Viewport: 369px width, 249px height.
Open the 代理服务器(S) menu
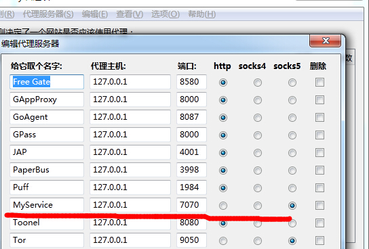pos(48,14)
